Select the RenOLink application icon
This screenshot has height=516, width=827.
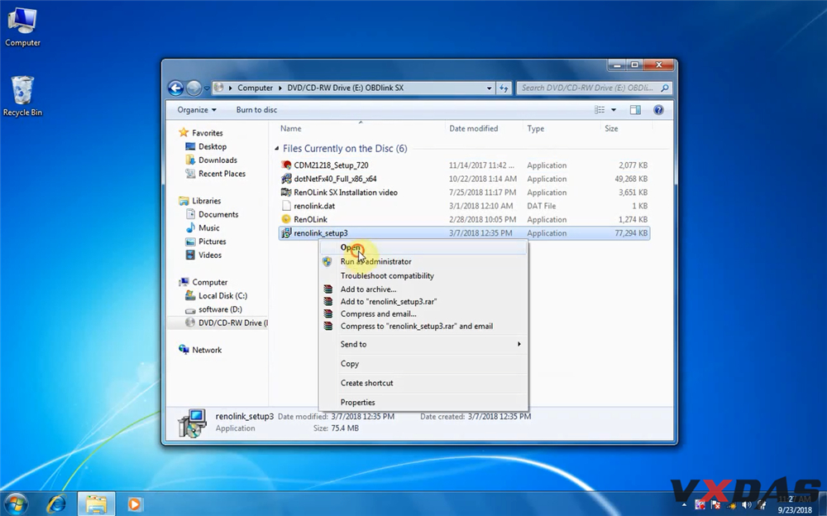point(286,219)
